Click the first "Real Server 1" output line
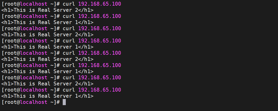This screenshot has height=111, width=278. [x=47, y=22]
